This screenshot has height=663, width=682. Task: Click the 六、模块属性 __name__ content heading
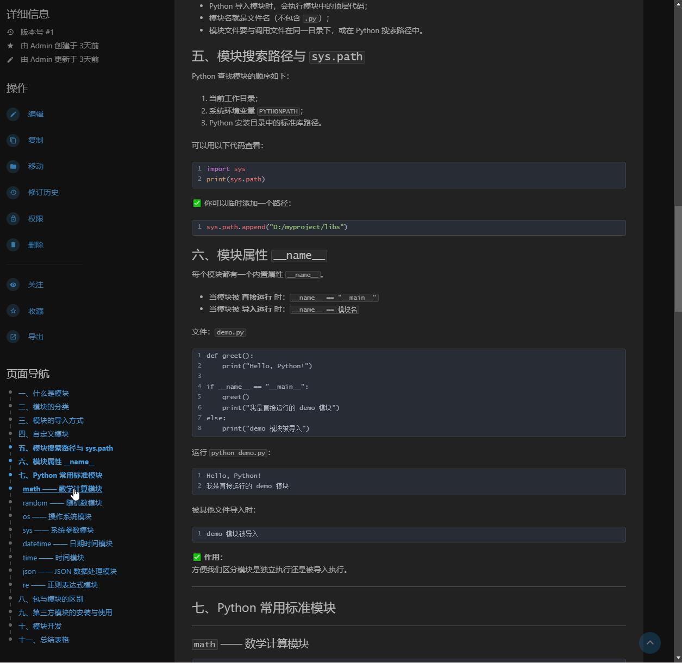[259, 255]
